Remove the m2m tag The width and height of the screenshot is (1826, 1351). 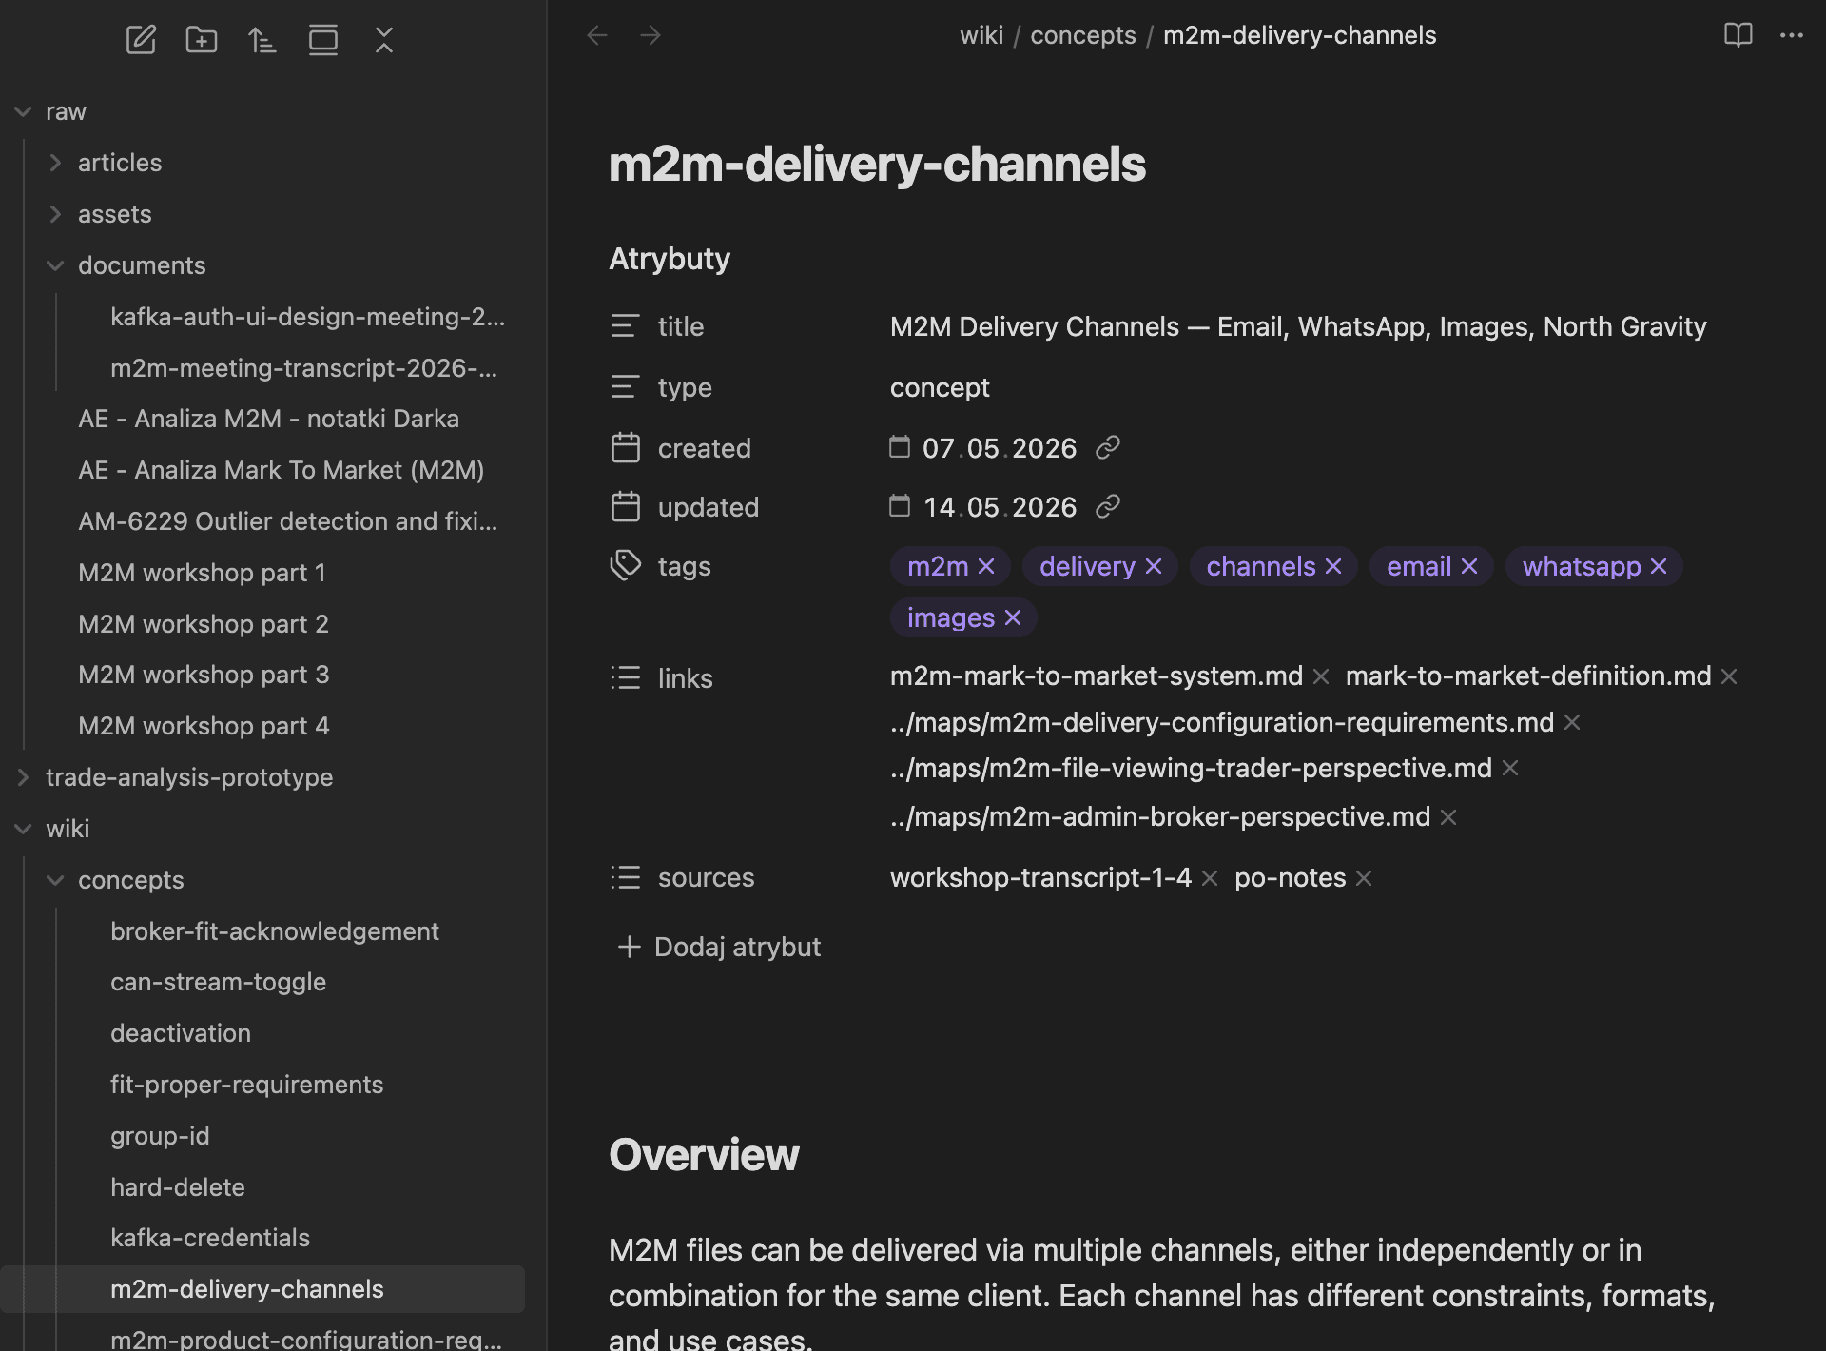coord(986,566)
